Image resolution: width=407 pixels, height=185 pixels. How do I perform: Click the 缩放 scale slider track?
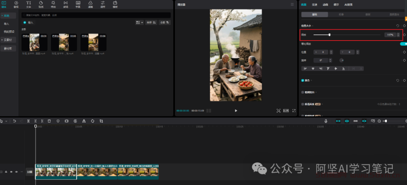pyautogui.click(x=347, y=35)
